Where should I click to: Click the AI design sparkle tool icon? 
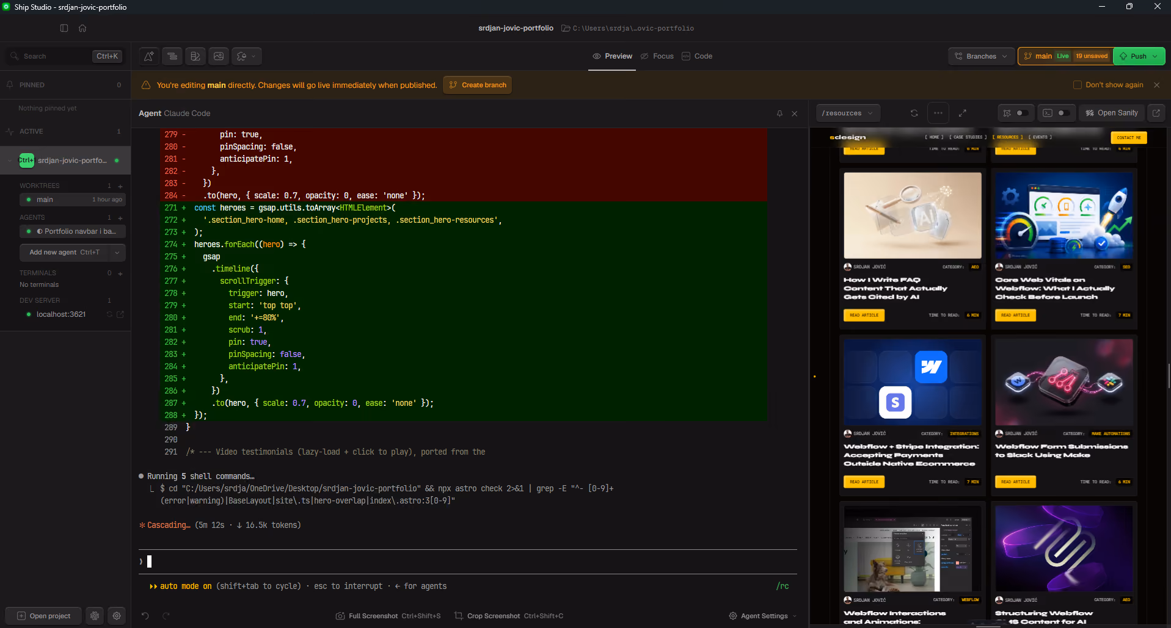point(149,56)
